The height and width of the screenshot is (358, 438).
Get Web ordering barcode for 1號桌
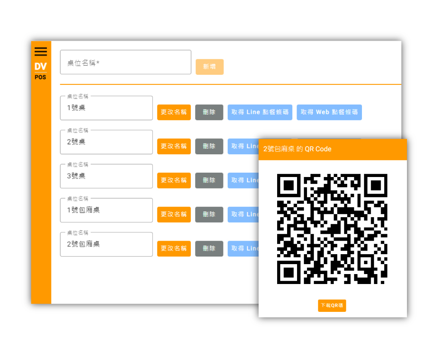click(329, 112)
